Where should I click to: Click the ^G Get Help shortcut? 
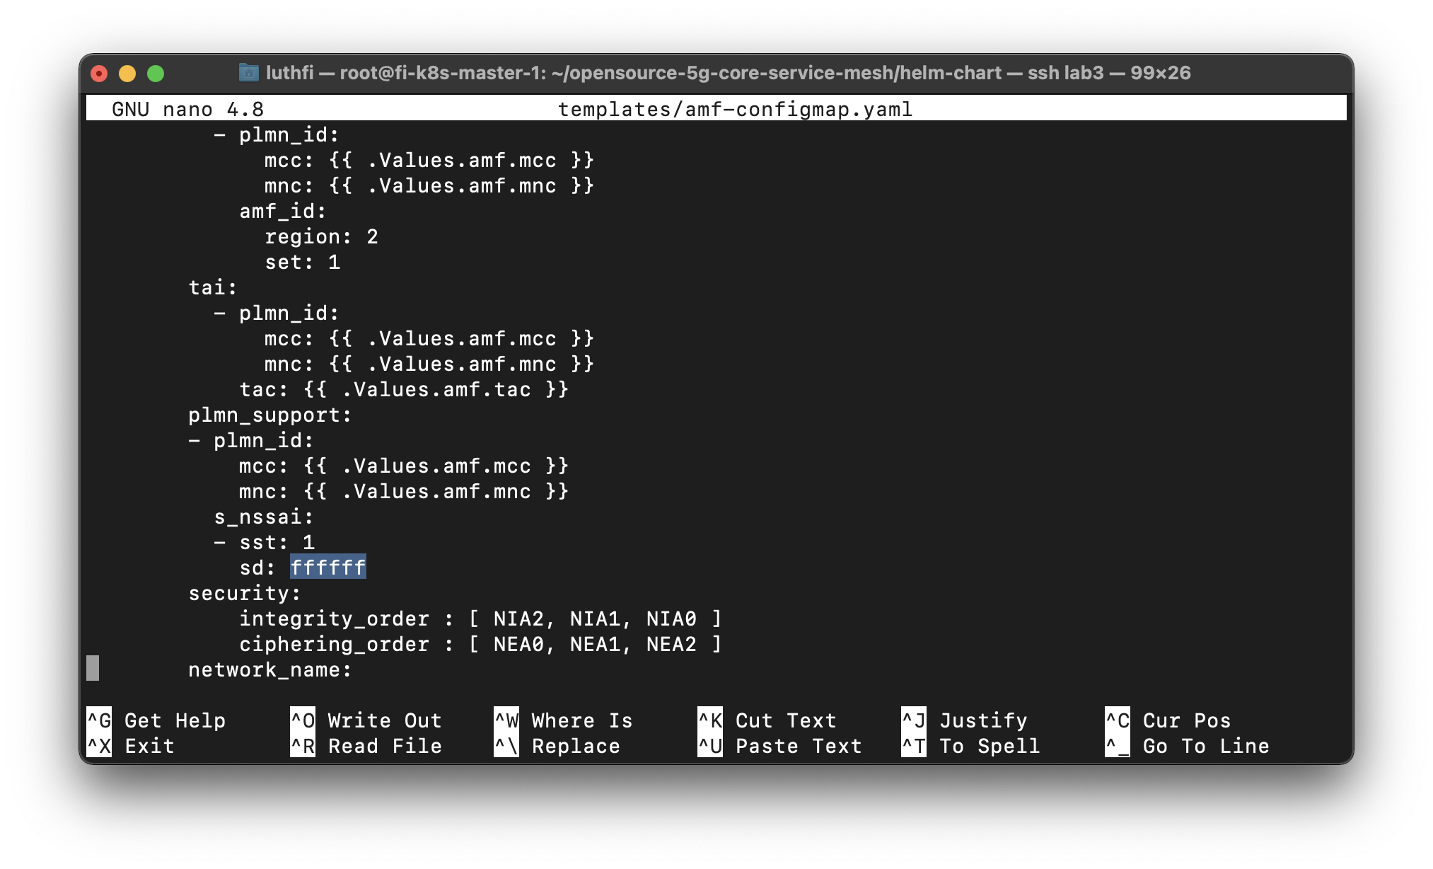tap(156, 720)
